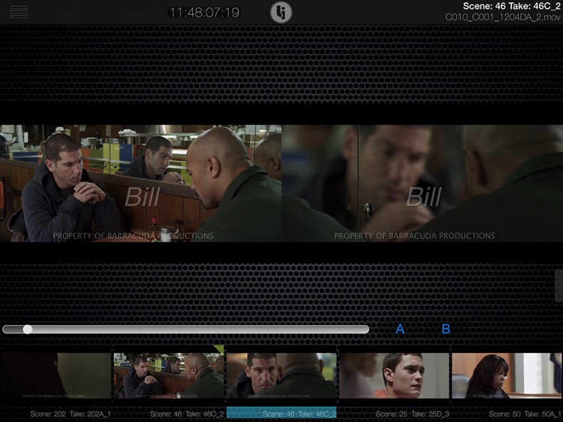Tap the left camera video frame
This screenshot has height=422, width=563.
tap(140, 183)
